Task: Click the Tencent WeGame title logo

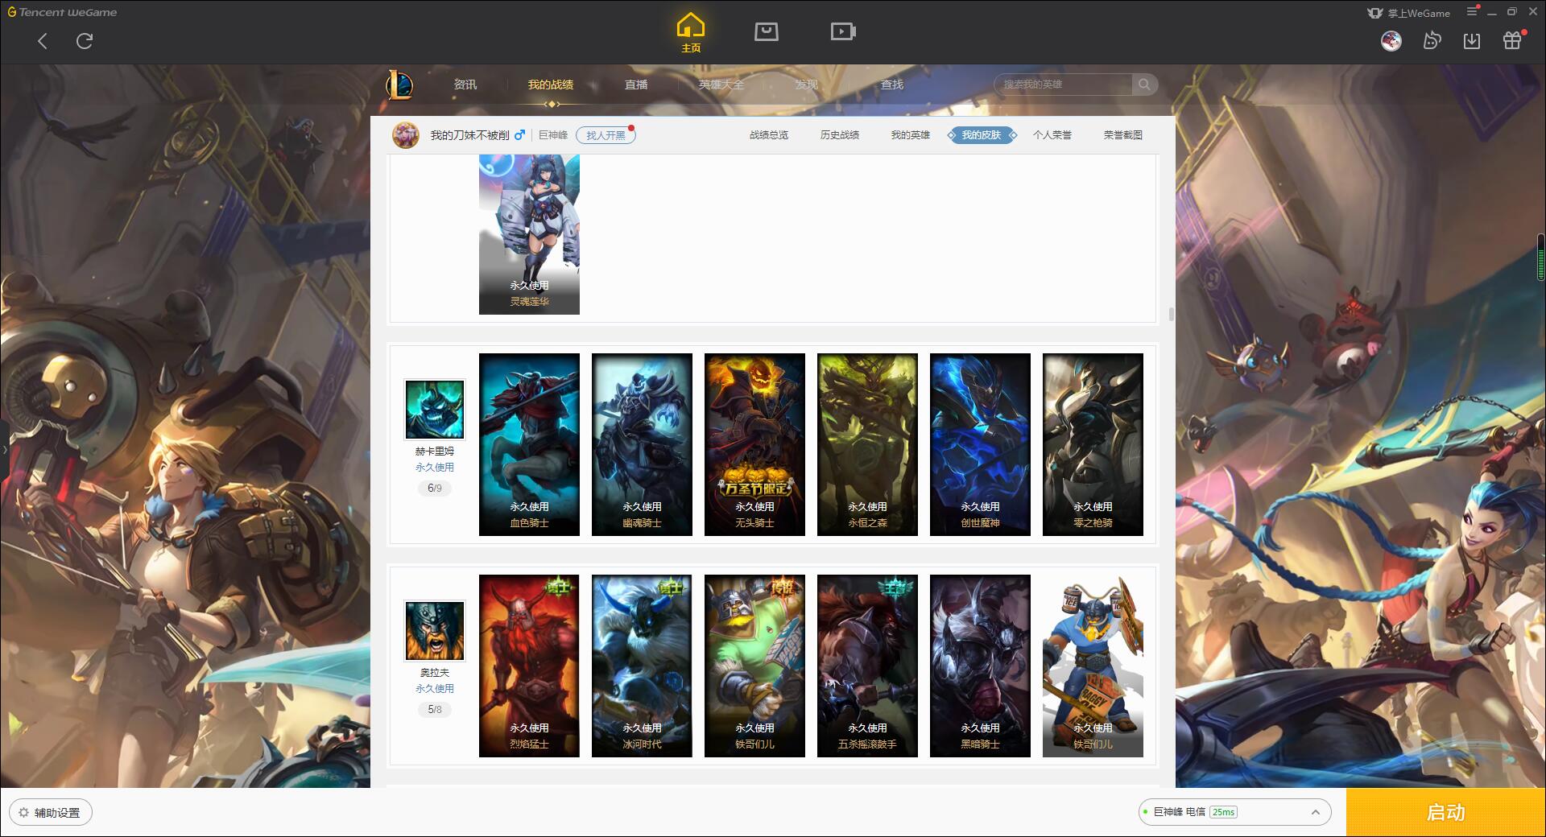Action: [x=63, y=12]
